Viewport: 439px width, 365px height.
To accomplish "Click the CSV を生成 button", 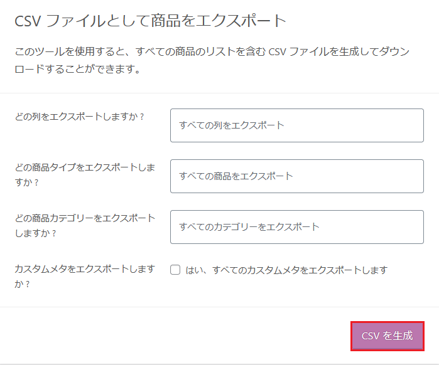I will [x=388, y=336].
